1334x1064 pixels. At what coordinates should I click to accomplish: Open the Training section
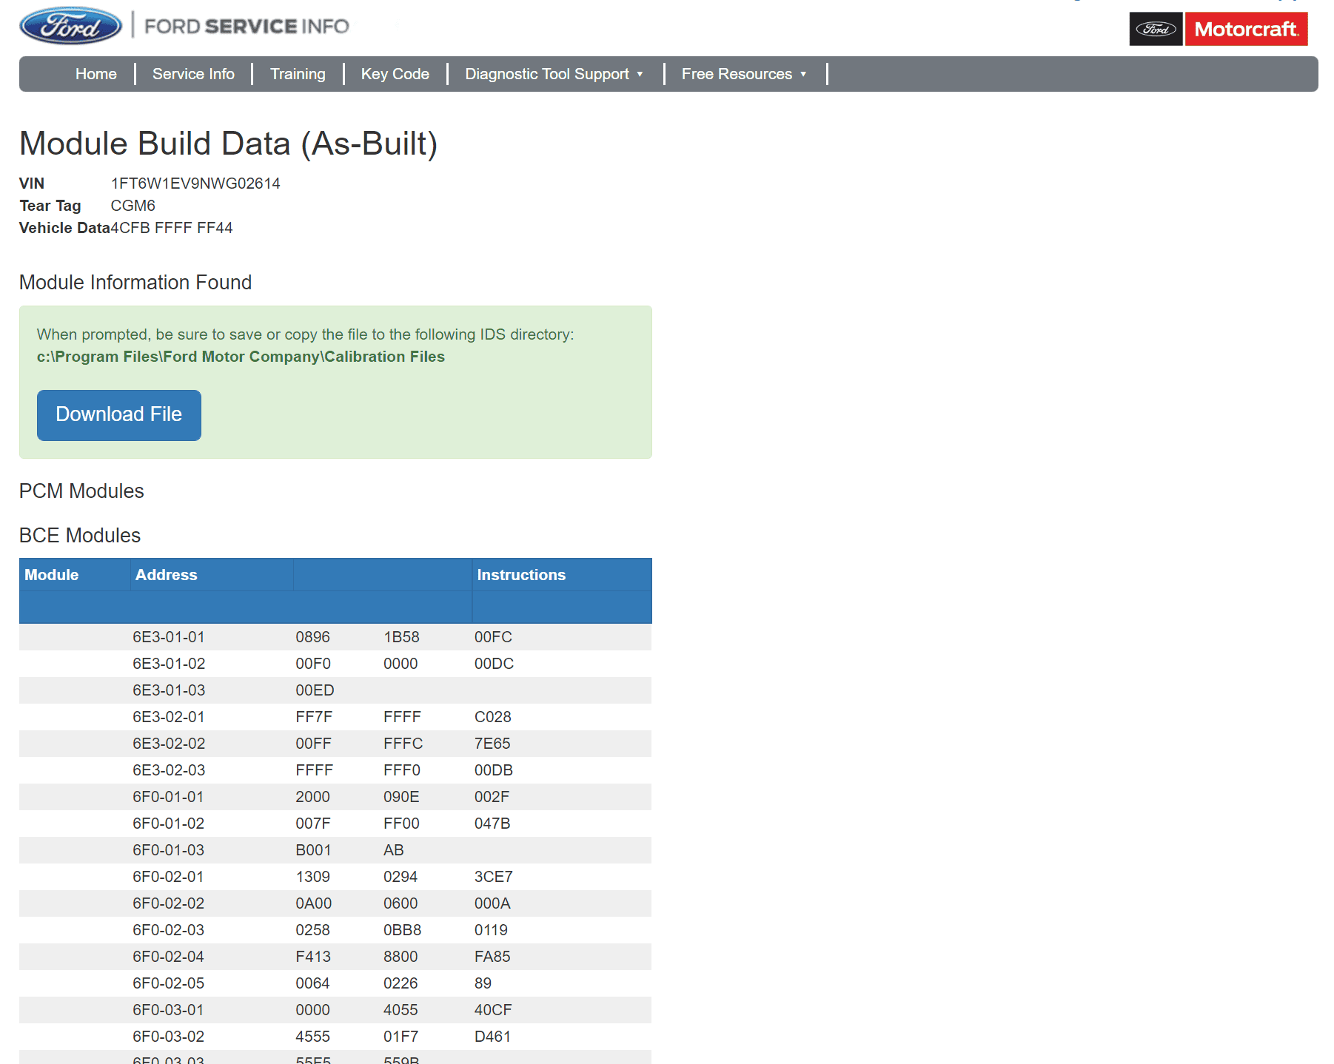click(298, 74)
